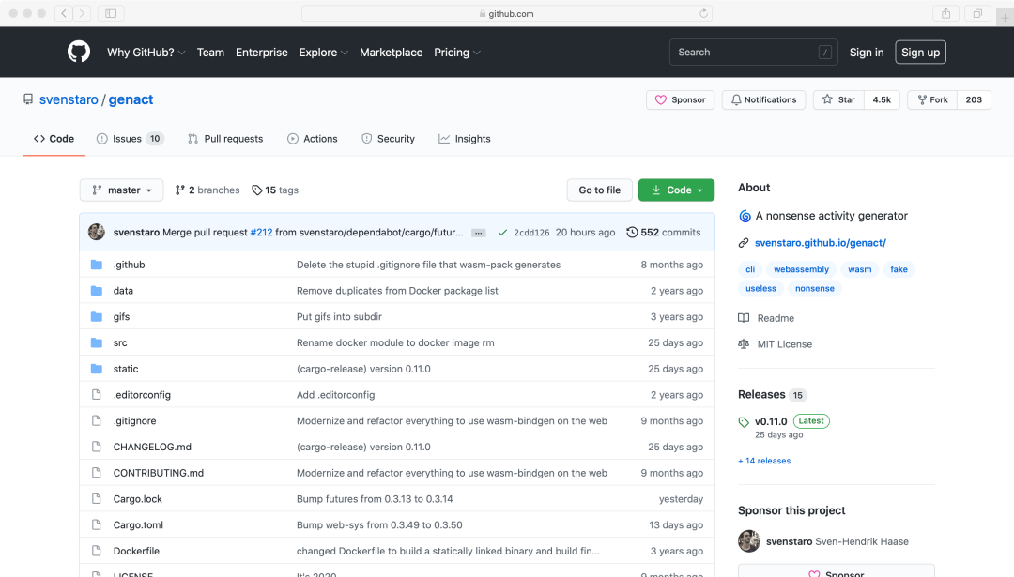Click the green check status icon
The image size is (1014, 577).
502,232
